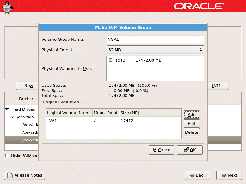The image size is (246, 184).
Task: Open the Release Notes
Action: 25,175
